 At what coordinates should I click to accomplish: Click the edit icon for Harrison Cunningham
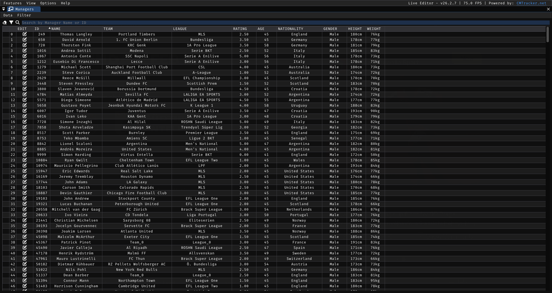(24, 286)
